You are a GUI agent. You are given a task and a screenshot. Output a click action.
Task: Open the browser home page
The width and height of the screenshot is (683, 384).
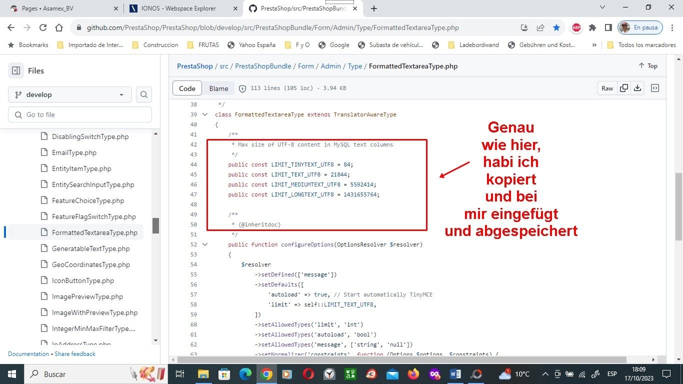pyautogui.click(x=59, y=28)
